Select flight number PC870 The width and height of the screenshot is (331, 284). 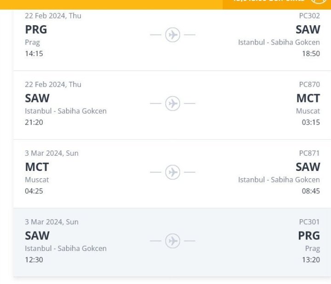[309, 85]
